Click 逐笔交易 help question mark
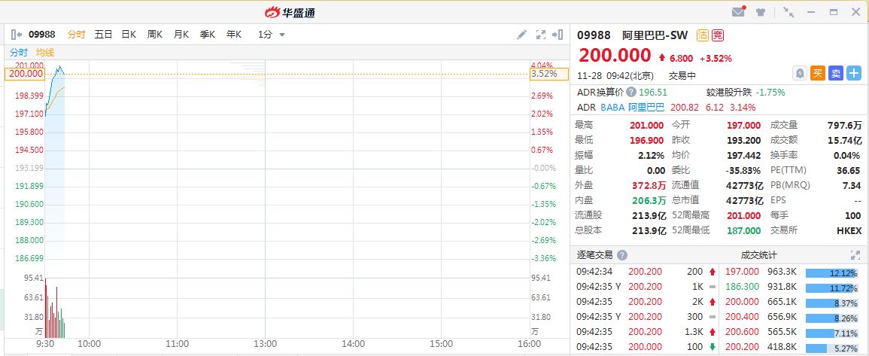 (622, 255)
